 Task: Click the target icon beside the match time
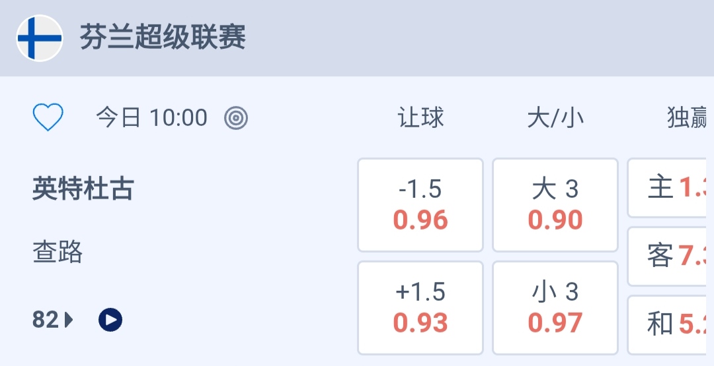tap(236, 118)
